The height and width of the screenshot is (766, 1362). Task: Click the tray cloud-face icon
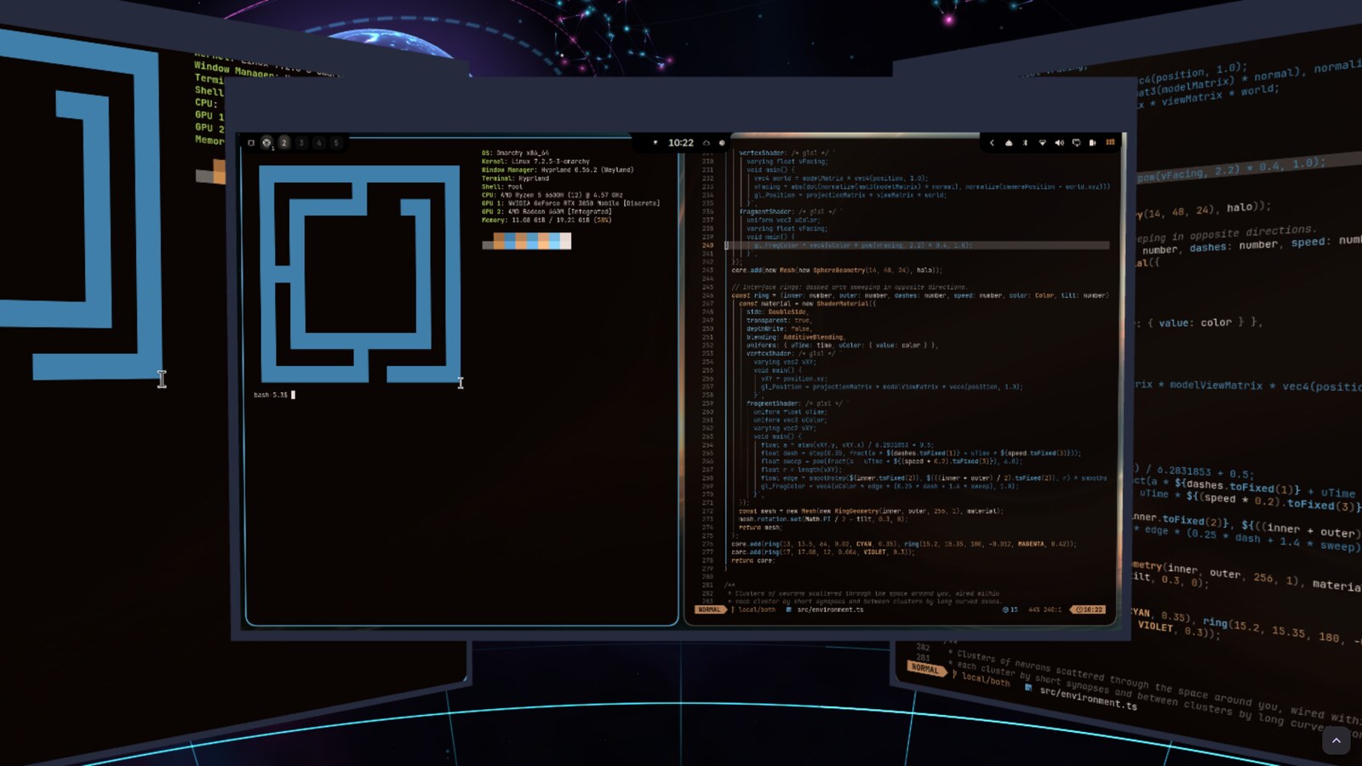(1009, 143)
